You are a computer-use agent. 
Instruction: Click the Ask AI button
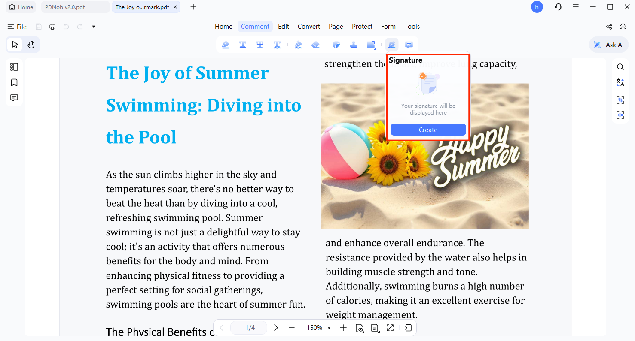point(609,45)
